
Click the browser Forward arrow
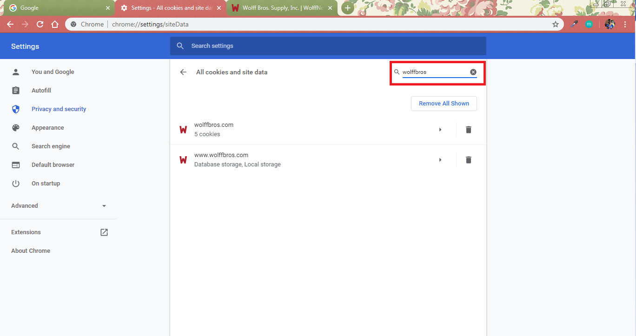click(25, 24)
